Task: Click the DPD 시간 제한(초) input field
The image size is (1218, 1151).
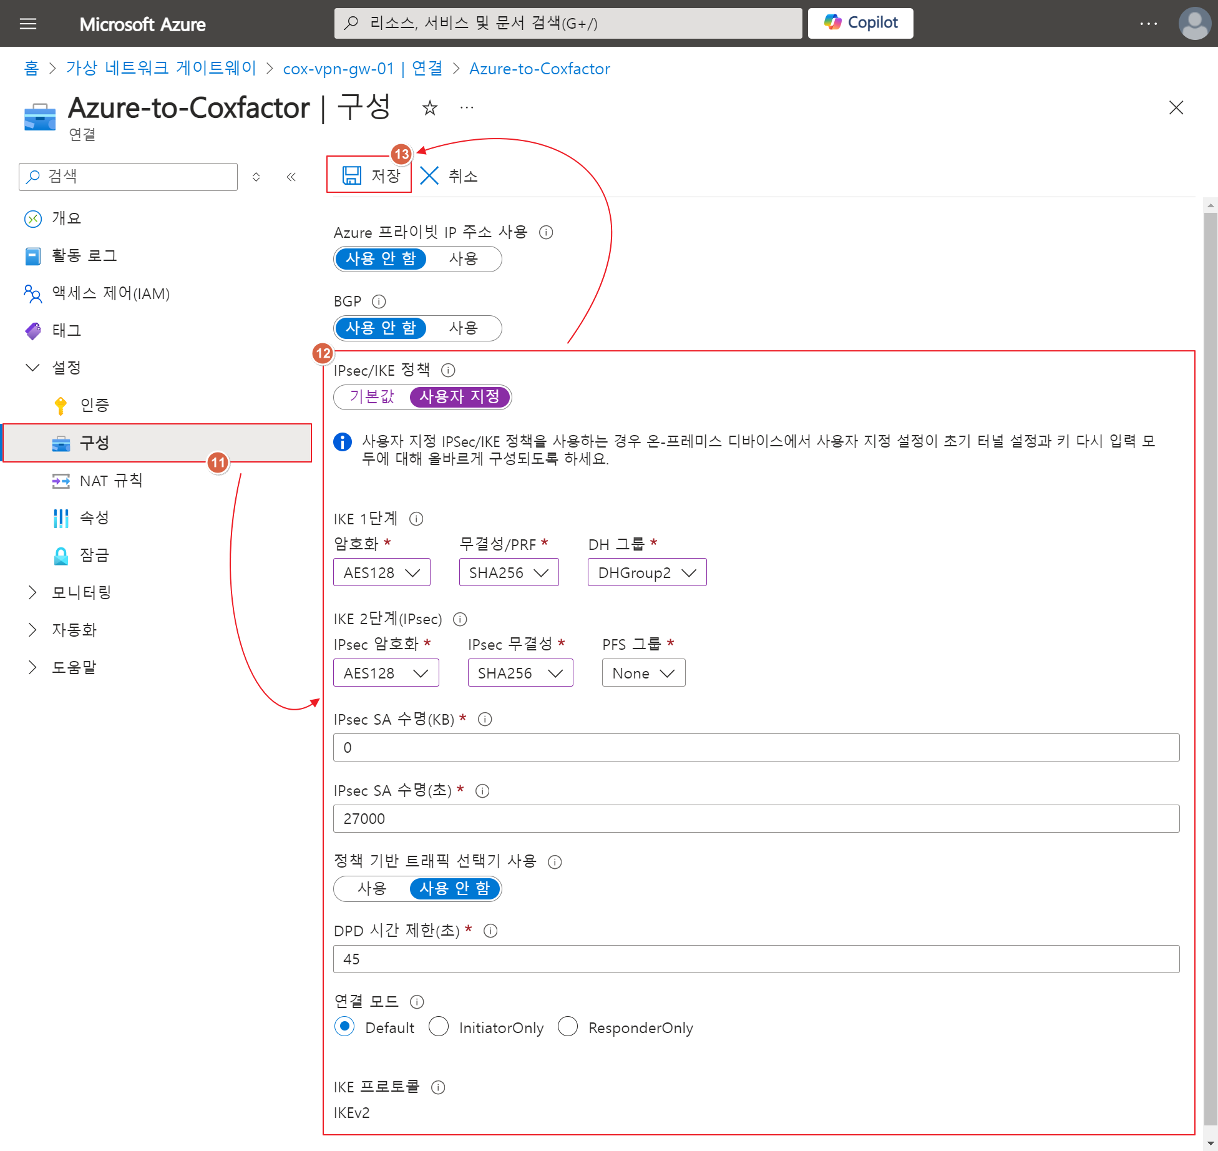Action: [x=756, y=959]
